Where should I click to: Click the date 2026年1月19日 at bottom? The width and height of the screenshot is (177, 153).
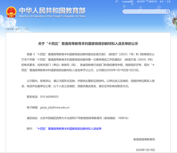click(145, 150)
